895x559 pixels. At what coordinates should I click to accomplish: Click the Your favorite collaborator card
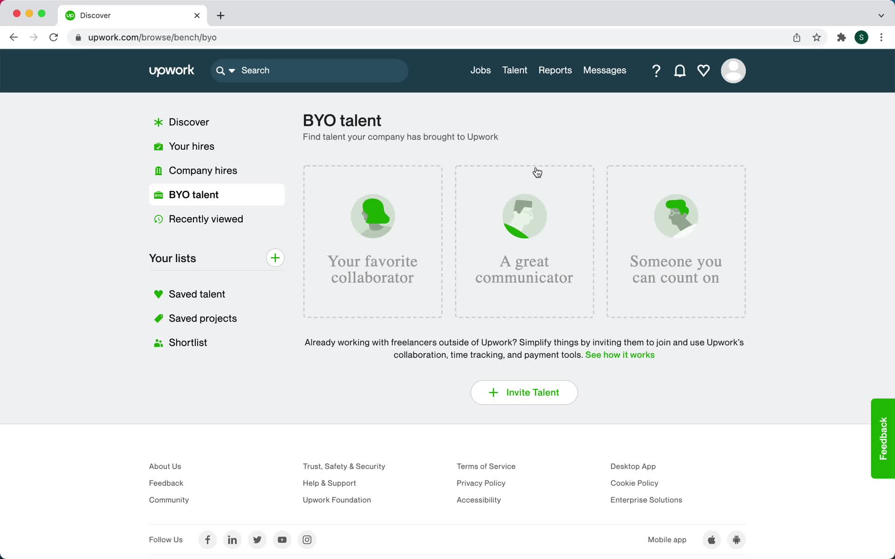[x=372, y=242]
